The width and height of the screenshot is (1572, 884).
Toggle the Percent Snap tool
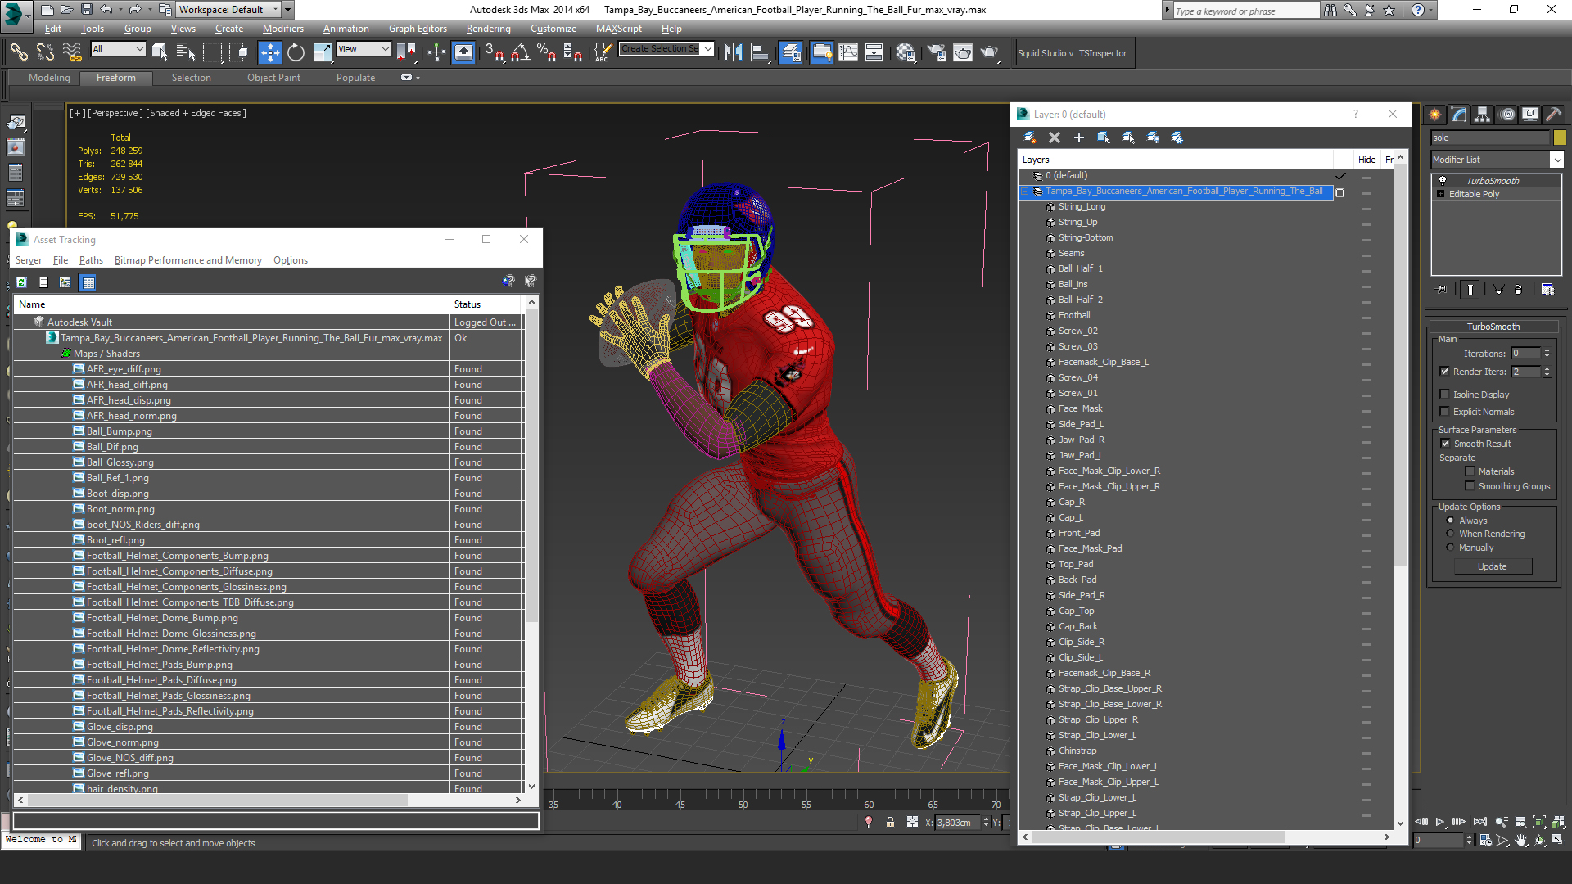point(546,52)
